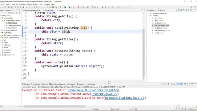Open Student.java in Project Explorer
The width and height of the screenshot is (197, 111).
[x=12, y=28]
